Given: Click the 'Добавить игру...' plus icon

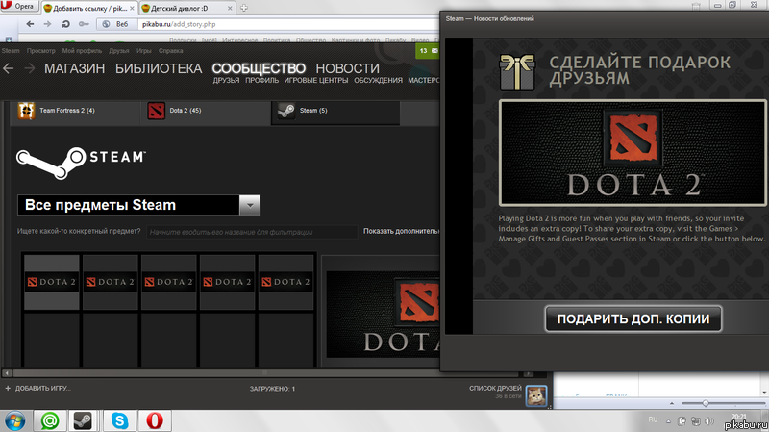Looking at the screenshot, I should coord(8,388).
